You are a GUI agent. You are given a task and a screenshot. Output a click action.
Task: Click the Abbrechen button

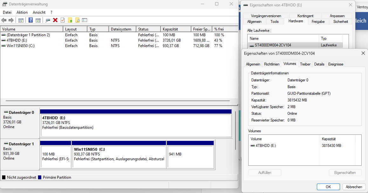pyautogui.click(x=354, y=187)
